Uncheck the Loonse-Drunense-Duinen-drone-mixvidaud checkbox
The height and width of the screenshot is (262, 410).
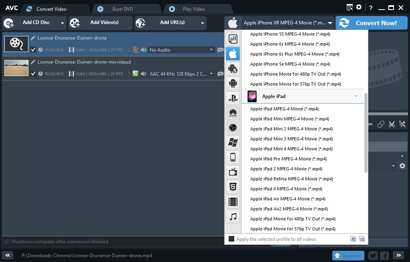tap(33, 74)
